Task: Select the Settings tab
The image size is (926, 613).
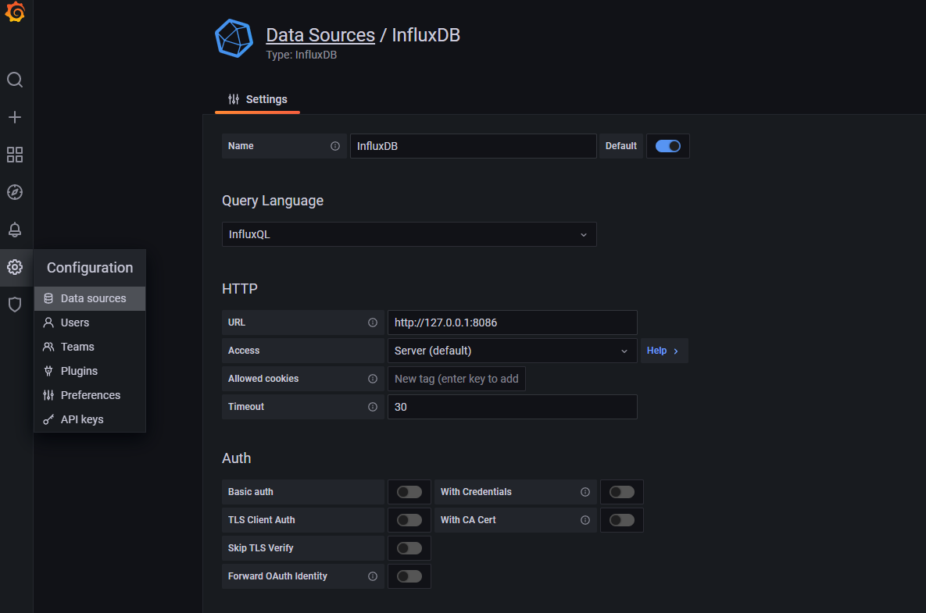Action: (x=258, y=99)
